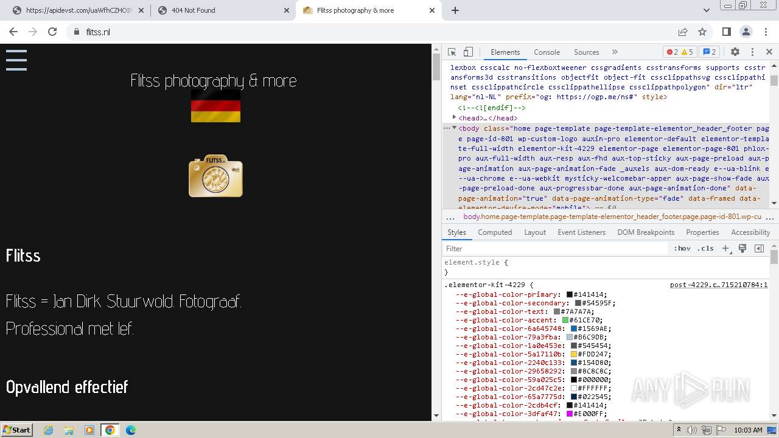Open the errors and warnings counter
Screen dimensions: 779x438
tap(679, 52)
